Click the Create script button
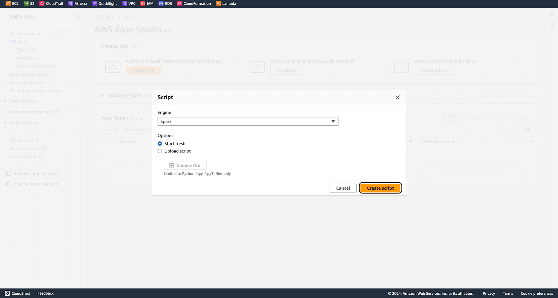Screen dimensions: 558x298 pos(380,188)
